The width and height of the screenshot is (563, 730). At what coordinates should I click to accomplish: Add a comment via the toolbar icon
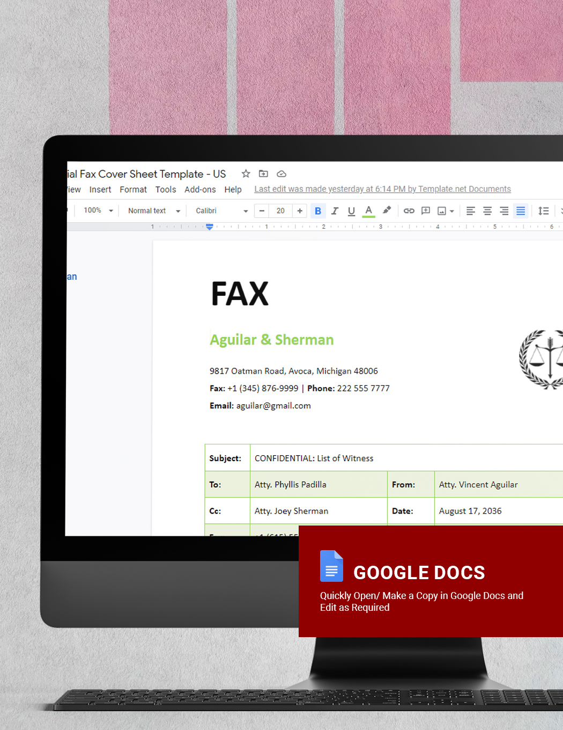(425, 210)
